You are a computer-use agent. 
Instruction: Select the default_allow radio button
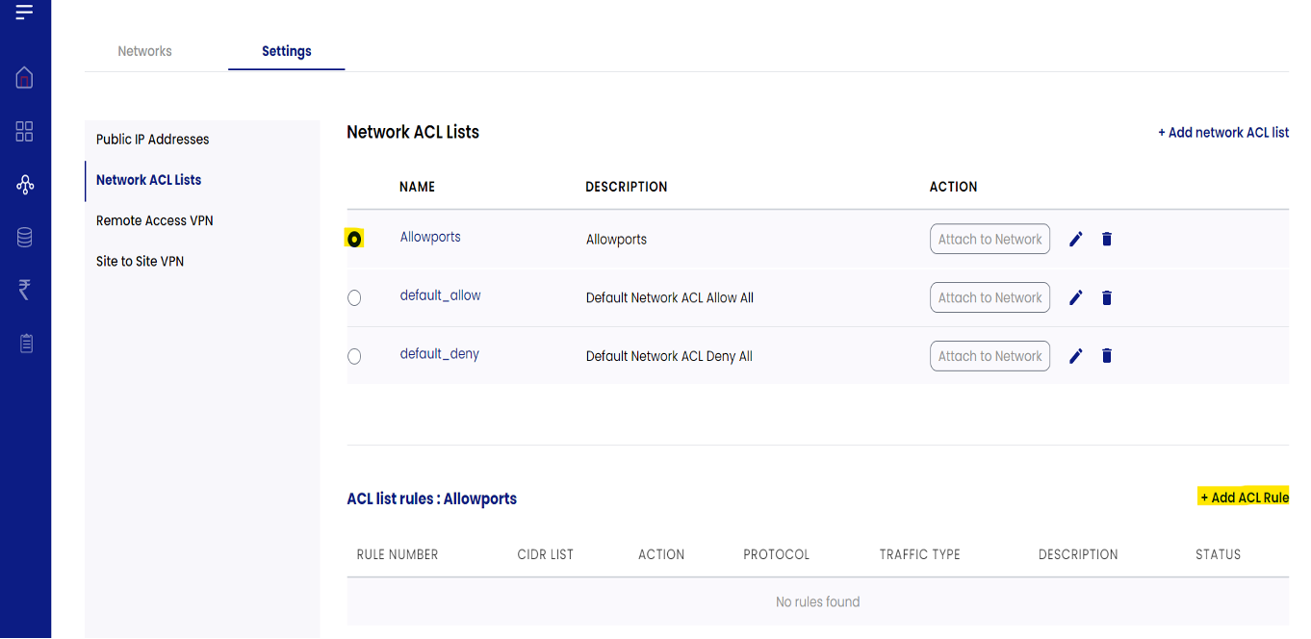(354, 298)
